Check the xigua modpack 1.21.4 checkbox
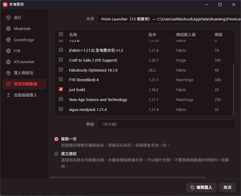Image resolution: width=241 pixels, height=196 pixels. tap(61, 109)
